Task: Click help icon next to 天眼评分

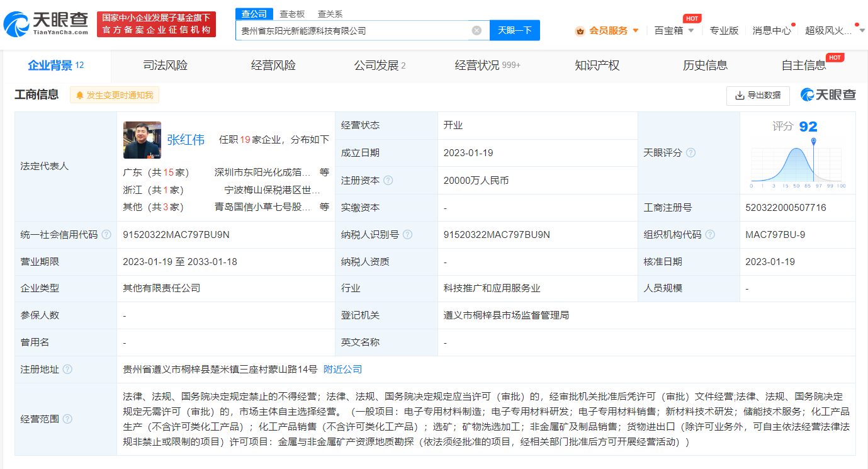Action: click(690, 153)
